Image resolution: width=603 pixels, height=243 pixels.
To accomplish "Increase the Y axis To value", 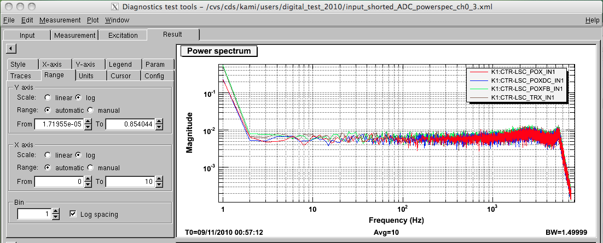I will 159,121.
